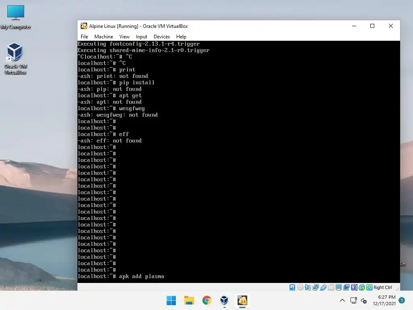The image size is (413, 310).
Task: Minimize the Alpine Linux VM window
Action: pos(354,26)
